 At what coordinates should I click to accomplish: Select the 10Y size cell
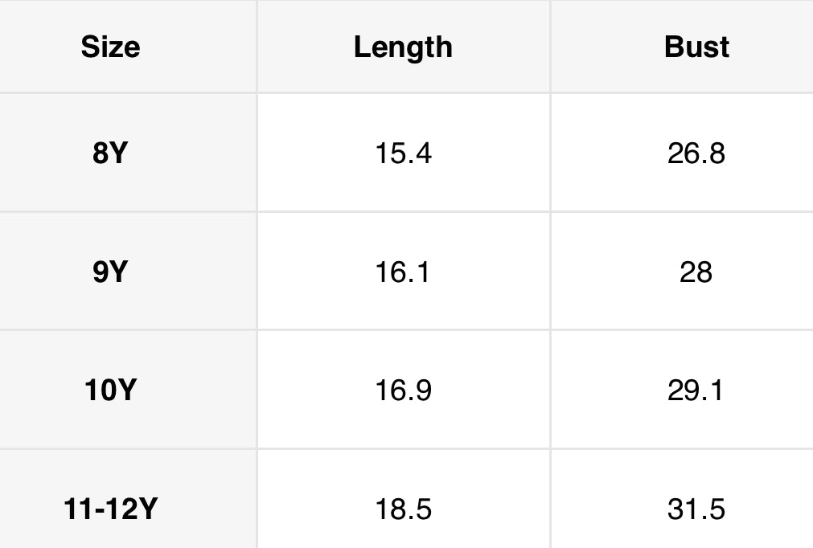tap(110, 391)
